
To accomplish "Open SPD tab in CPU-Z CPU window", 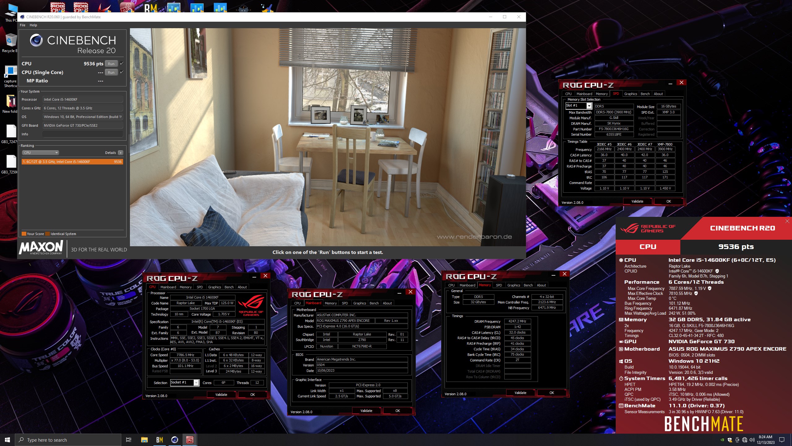I will pyautogui.click(x=200, y=287).
